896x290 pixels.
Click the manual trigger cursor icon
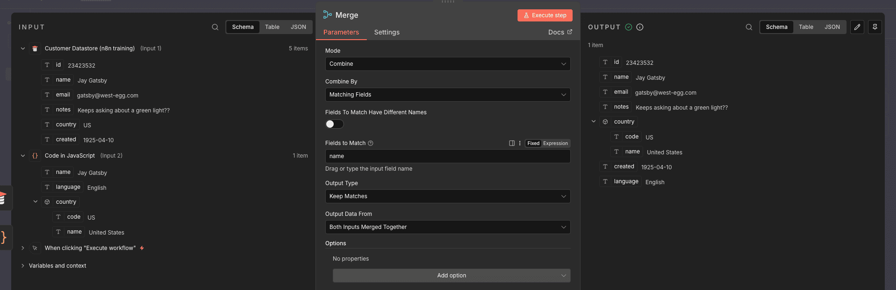coord(35,248)
